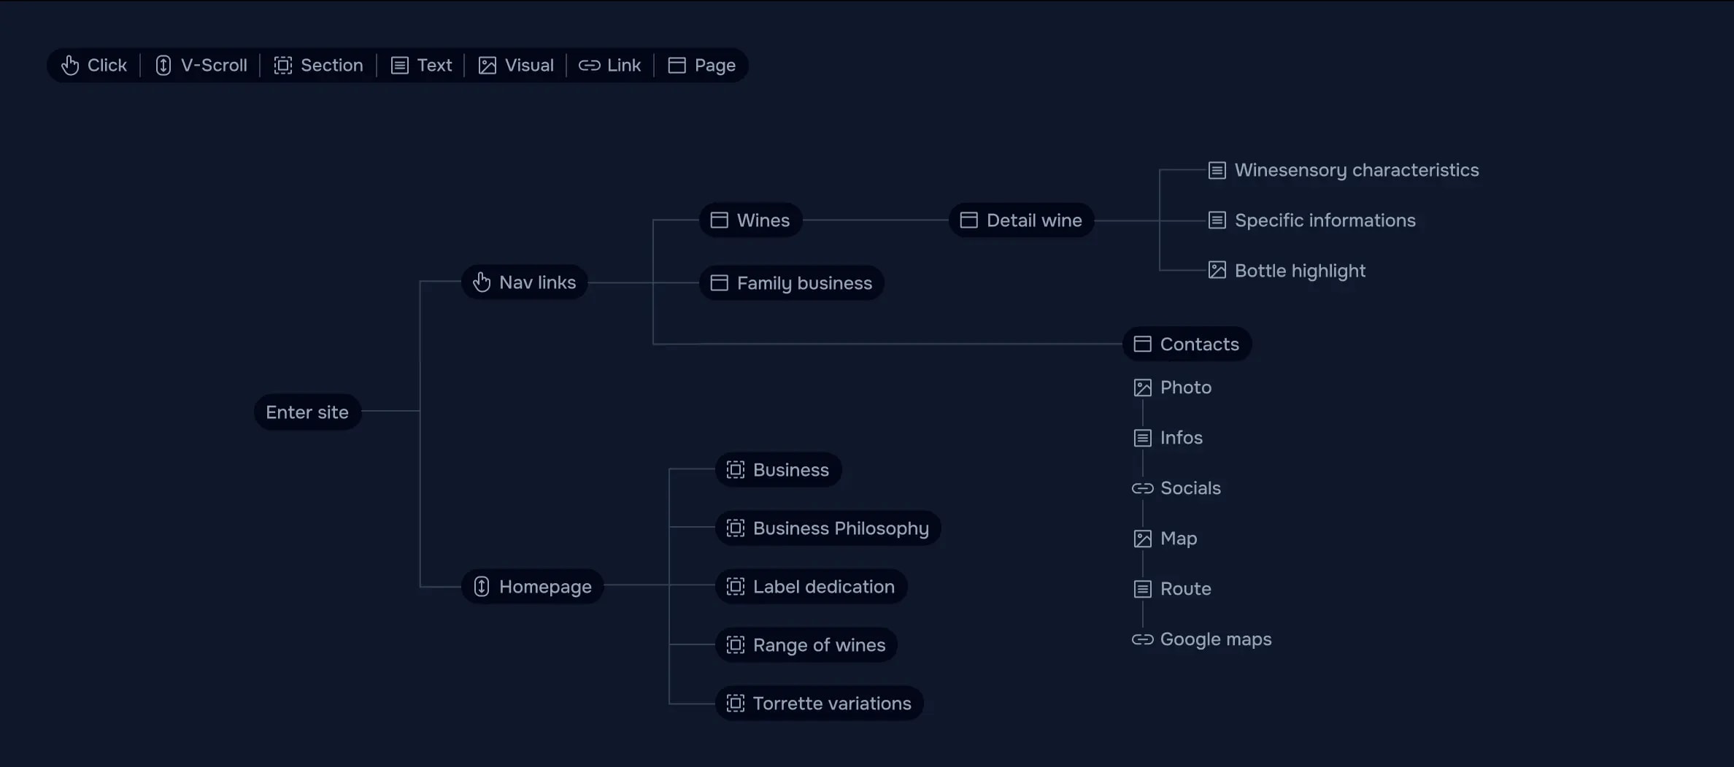Click section icon in Business Philosophy node
The image size is (1734, 767).
[x=736, y=528]
